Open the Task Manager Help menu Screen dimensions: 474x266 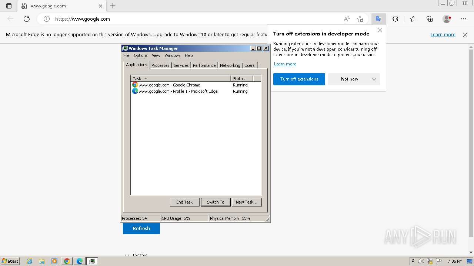tap(189, 55)
